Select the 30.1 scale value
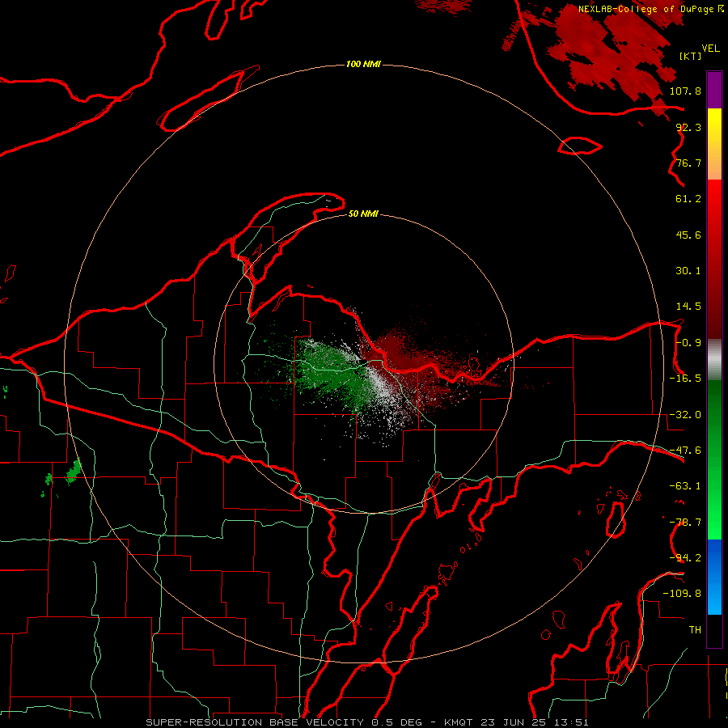728x728 pixels. (x=688, y=271)
